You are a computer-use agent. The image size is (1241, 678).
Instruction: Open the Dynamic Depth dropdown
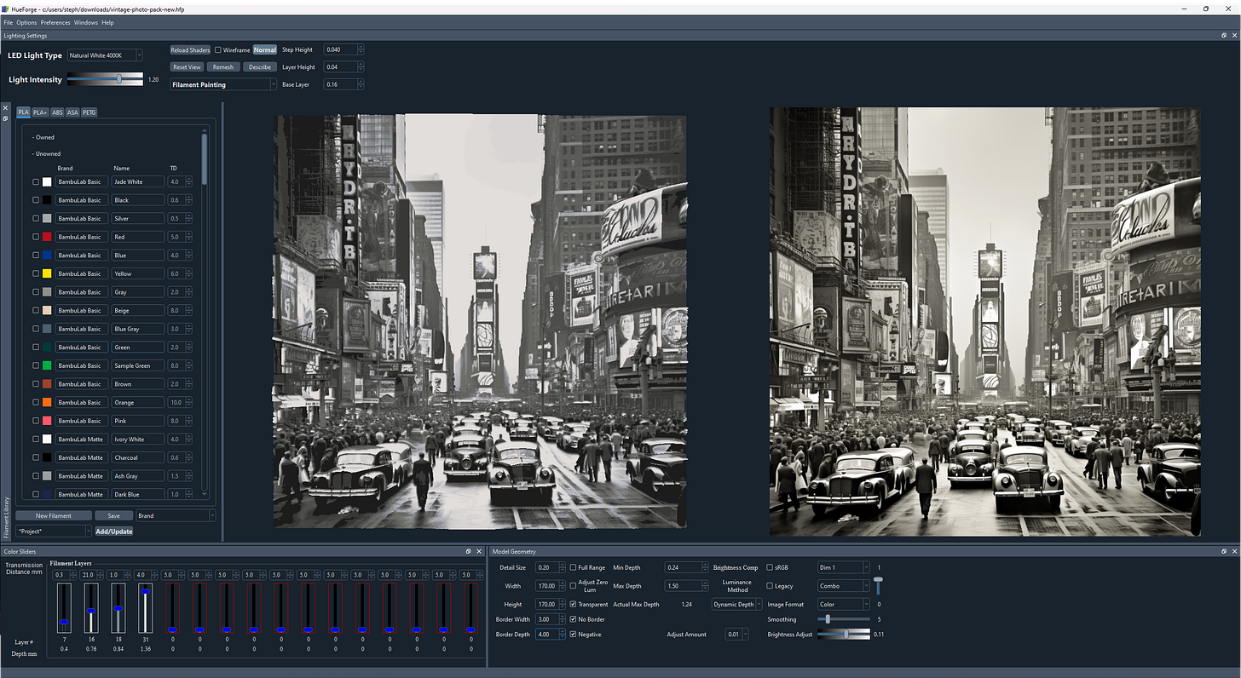737,604
